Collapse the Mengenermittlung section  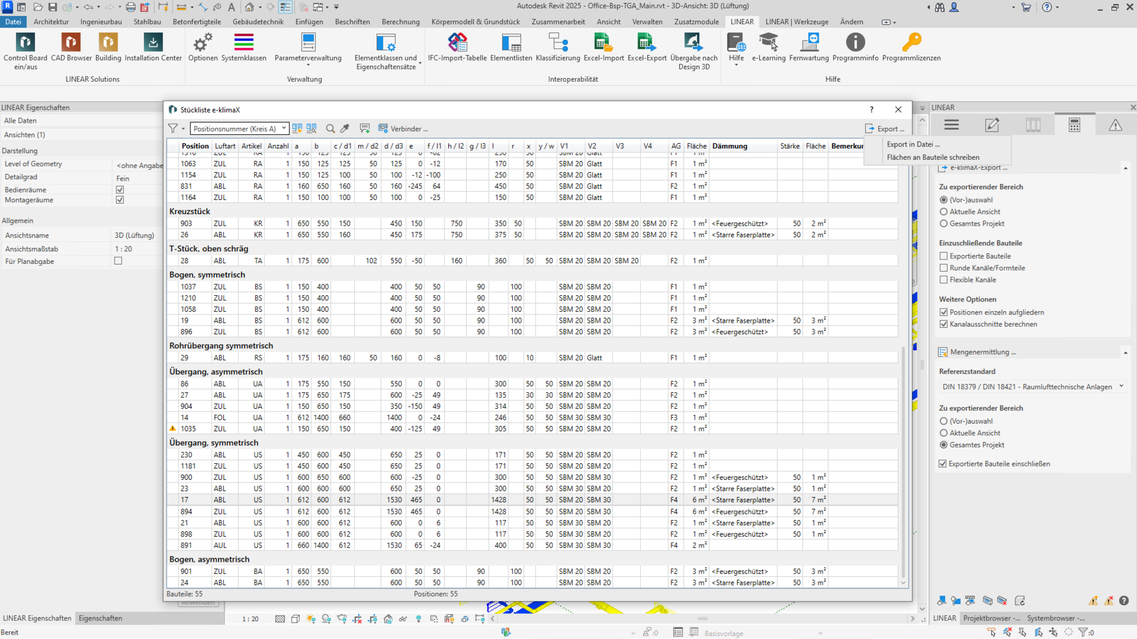click(x=1125, y=352)
